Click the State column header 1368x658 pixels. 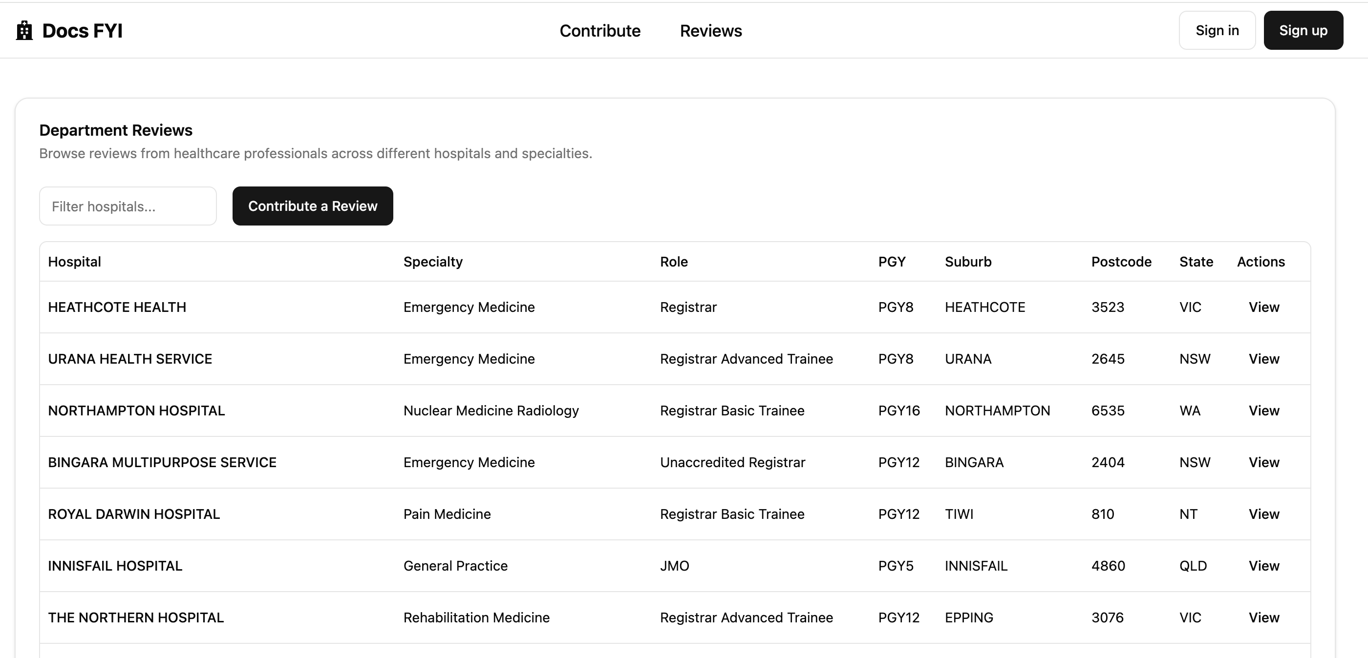click(x=1196, y=262)
